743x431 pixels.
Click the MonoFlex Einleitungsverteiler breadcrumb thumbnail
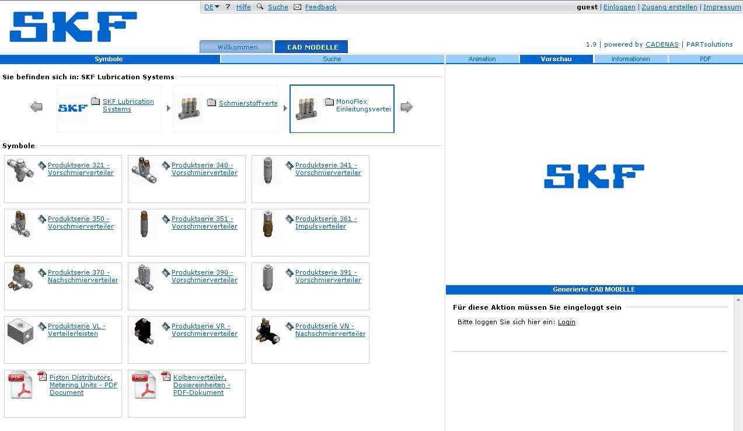click(x=307, y=108)
